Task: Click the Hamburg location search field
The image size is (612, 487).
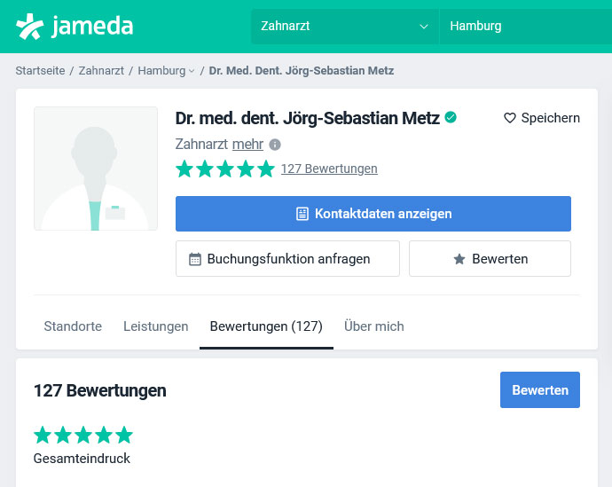Action: pyautogui.click(x=523, y=27)
